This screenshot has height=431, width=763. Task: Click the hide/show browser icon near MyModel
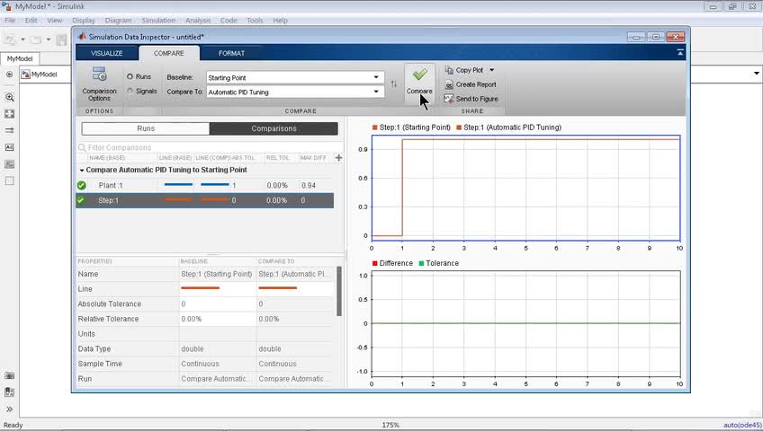(x=9, y=75)
